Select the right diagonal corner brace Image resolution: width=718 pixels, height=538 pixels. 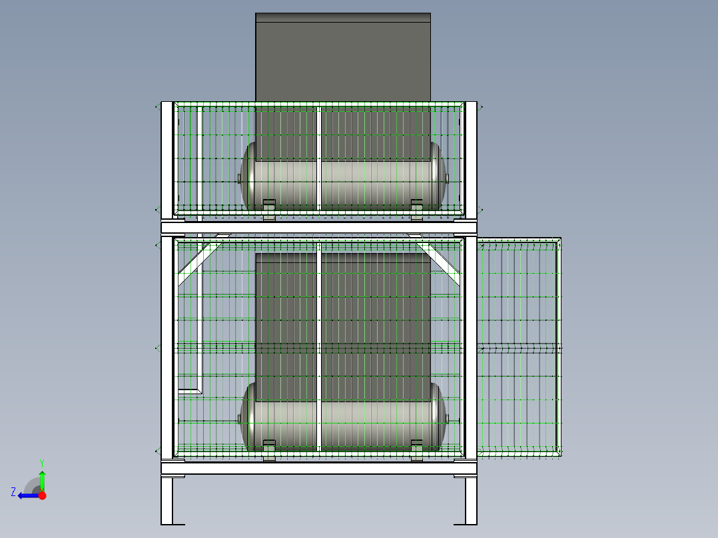pos(438,262)
